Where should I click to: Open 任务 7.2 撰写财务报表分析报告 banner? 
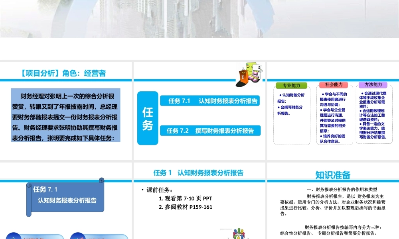[x=209, y=130]
